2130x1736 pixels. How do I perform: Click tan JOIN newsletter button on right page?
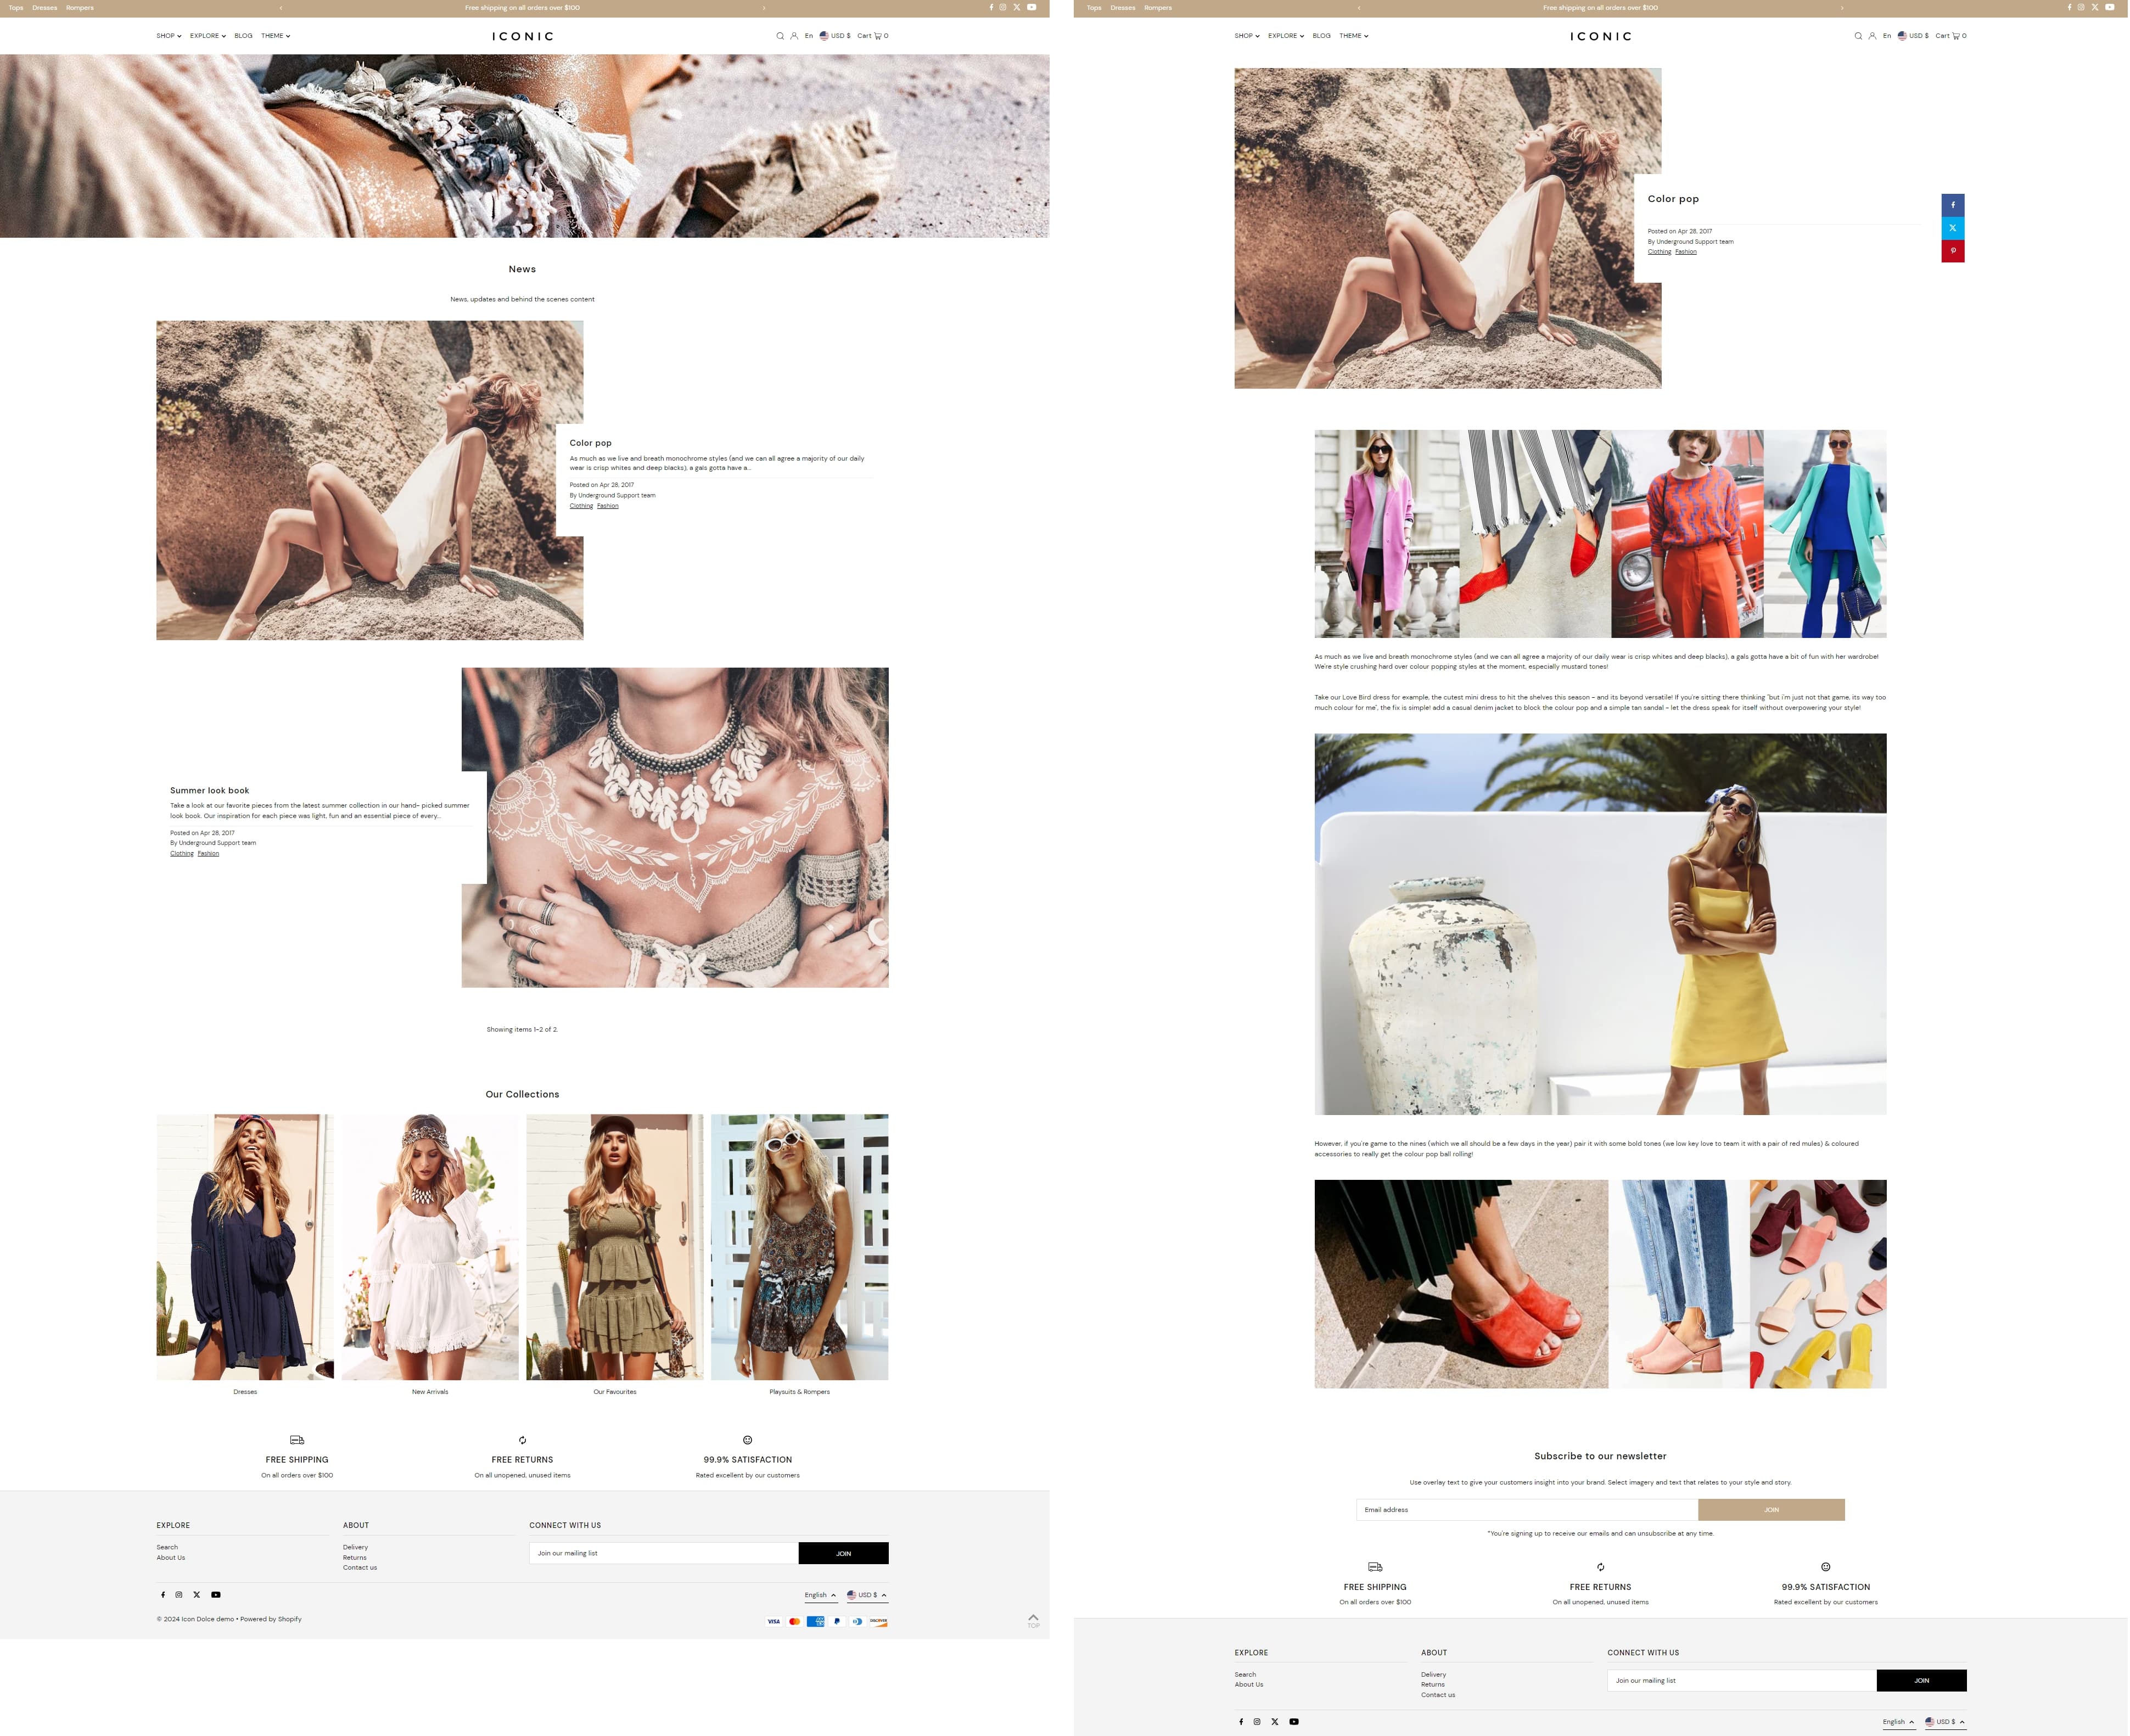click(x=1771, y=1510)
